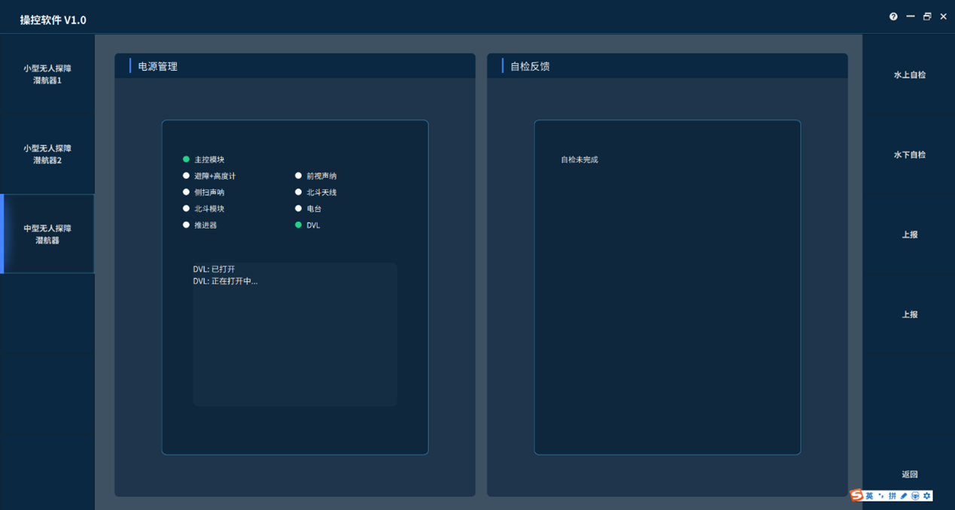955x510 pixels.
Task: Click the DVL status log area
Action: coord(294,335)
